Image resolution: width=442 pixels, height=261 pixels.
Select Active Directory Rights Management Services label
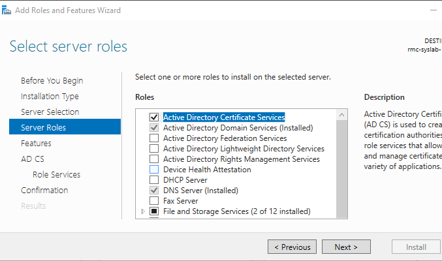(242, 159)
